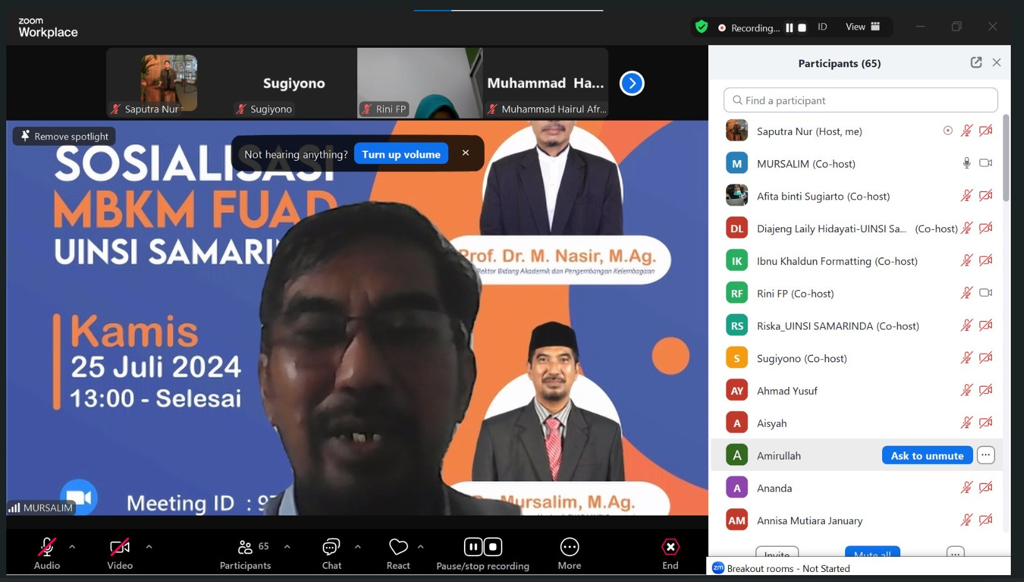This screenshot has height=582, width=1024.
Task: Click the Turn up volume button
Action: (x=401, y=154)
